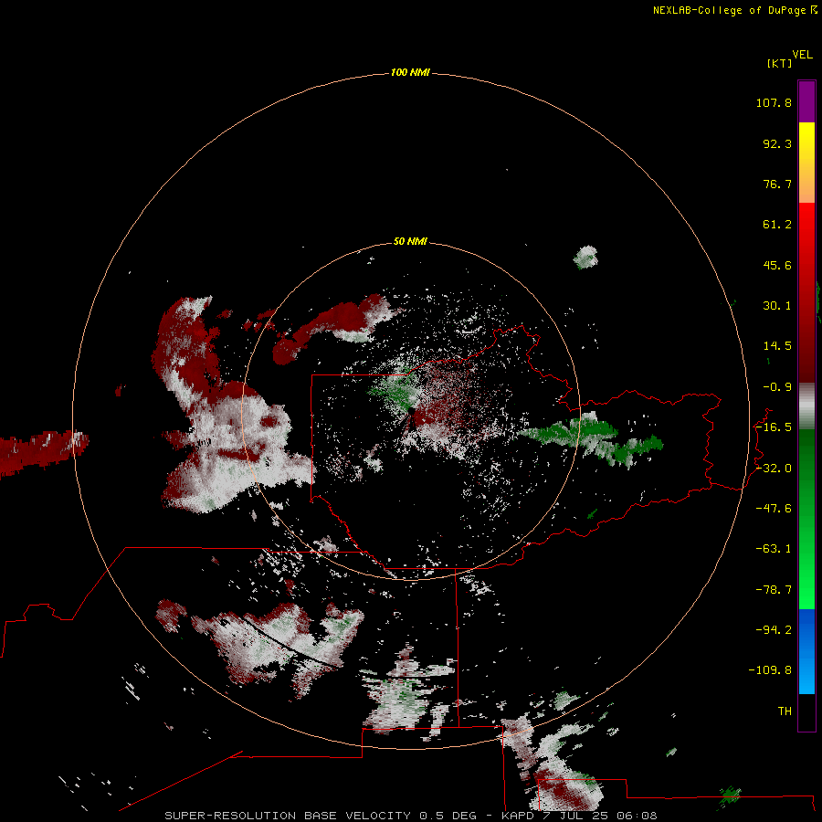Select the -32.0 legend value
822x822 pixels.
774,469
